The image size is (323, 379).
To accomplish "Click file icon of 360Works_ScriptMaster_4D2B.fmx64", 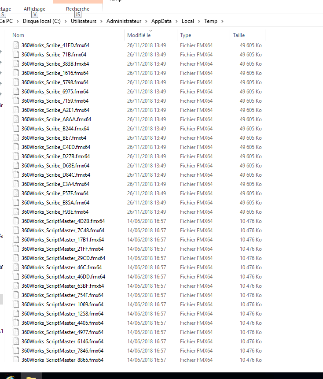I will tap(16, 221).
